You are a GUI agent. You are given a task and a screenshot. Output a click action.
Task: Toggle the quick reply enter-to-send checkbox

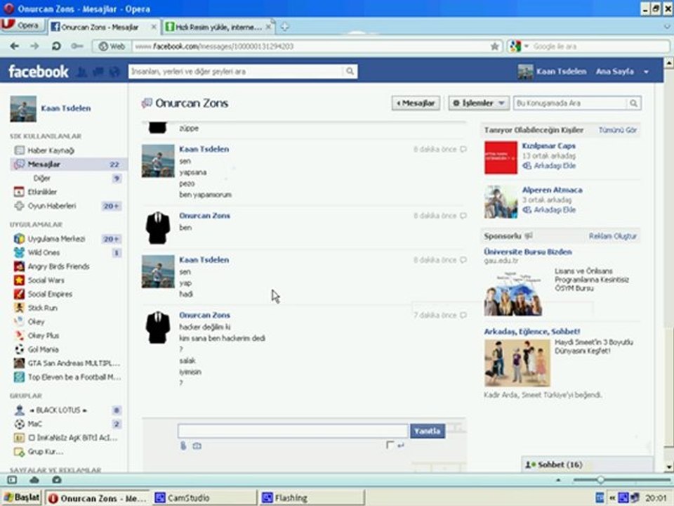point(390,446)
